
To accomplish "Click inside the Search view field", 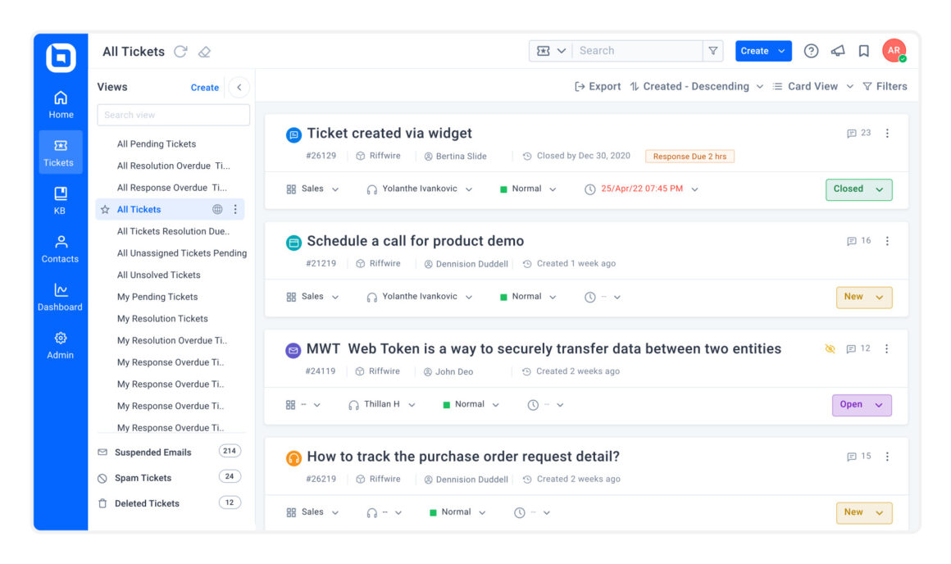I will click(x=172, y=115).
